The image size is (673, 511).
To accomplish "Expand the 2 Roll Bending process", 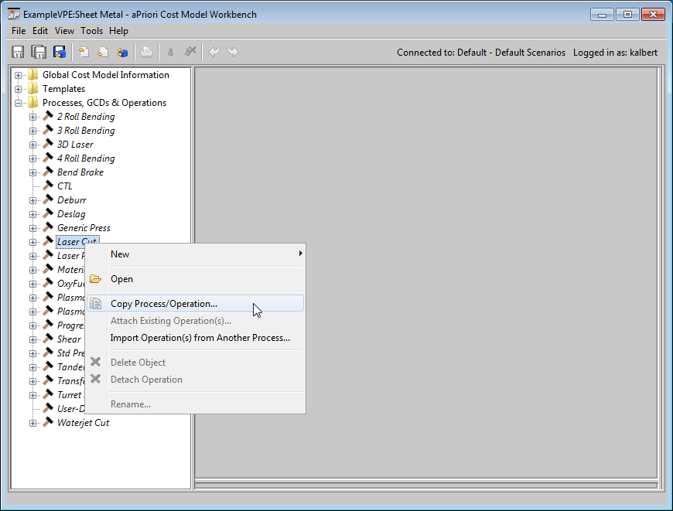I will click(33, 117).
